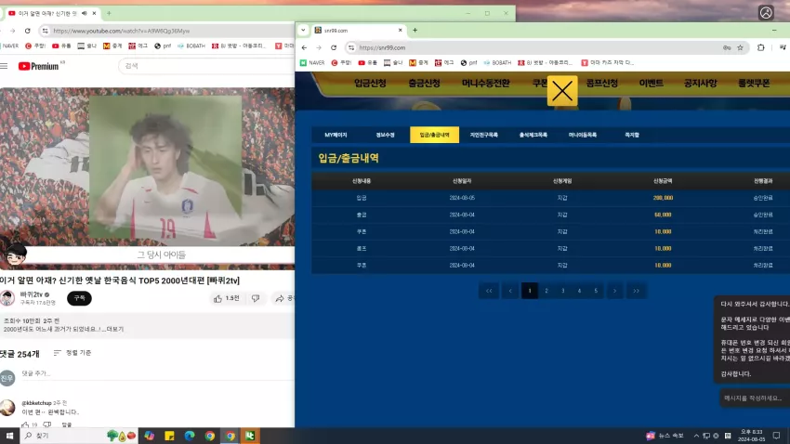Switch to the 정보수정 tab
Viewport: 790px width, 444px height.
385,135
